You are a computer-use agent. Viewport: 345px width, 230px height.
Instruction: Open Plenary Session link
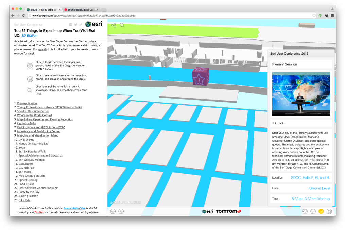[x=27, y=103]
